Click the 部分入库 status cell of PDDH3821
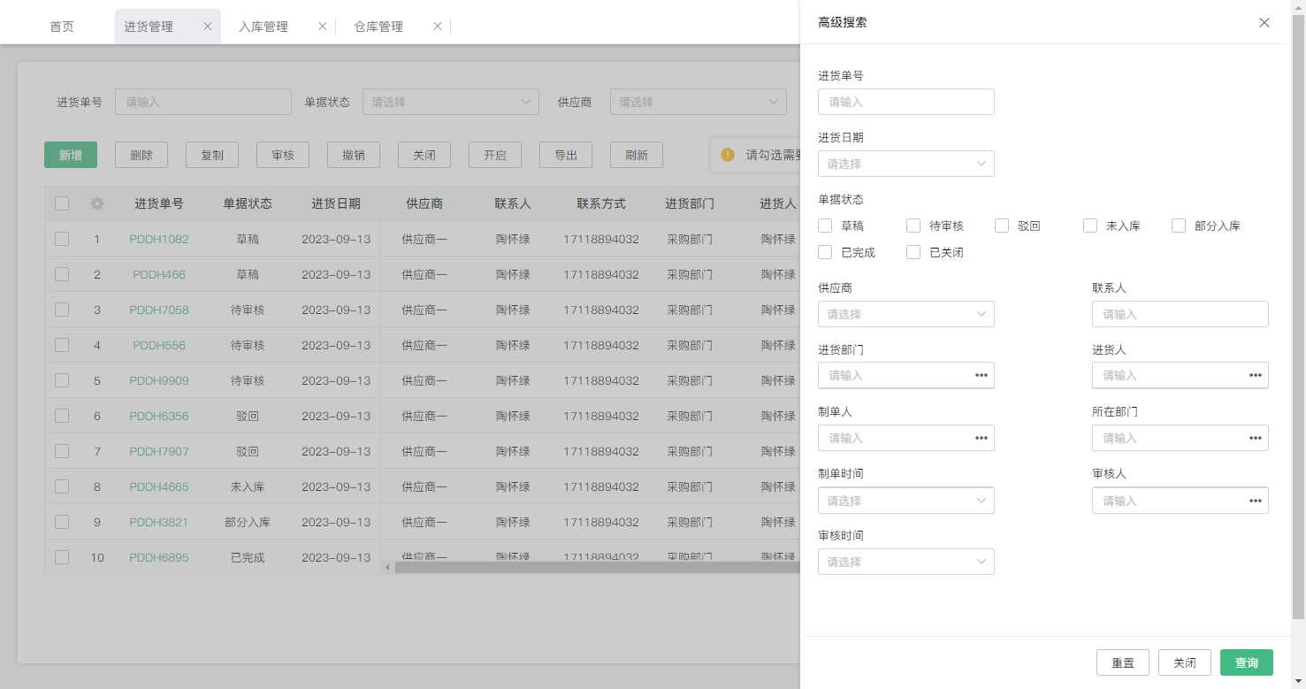 248,522
